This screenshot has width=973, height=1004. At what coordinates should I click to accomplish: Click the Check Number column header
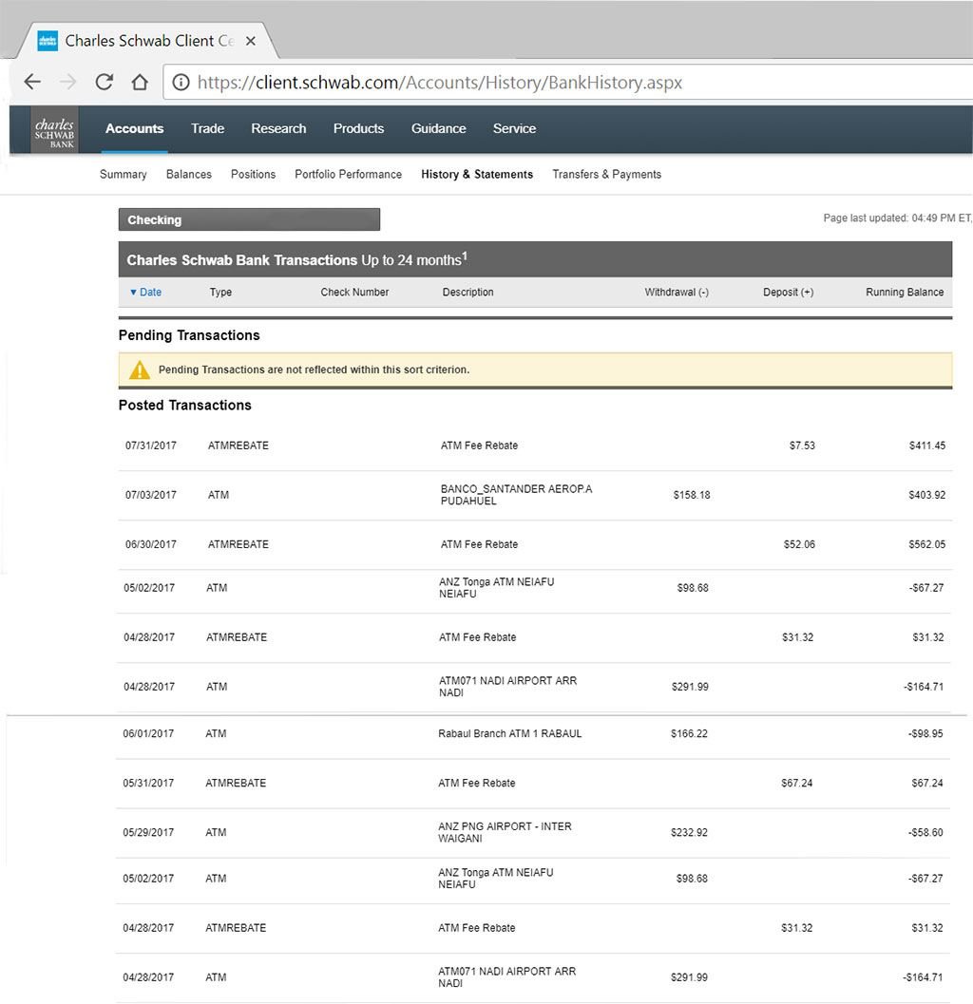coord(354,292)
